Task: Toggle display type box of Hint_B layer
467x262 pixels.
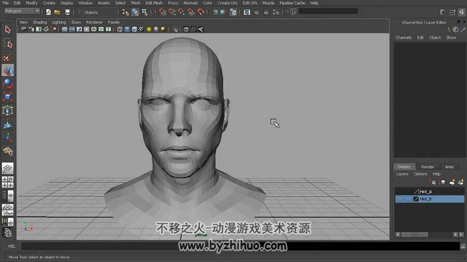Action: point(408,199)
